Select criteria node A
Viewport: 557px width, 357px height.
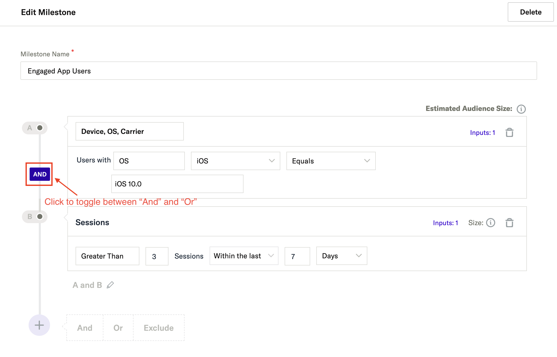pos(35,128)
